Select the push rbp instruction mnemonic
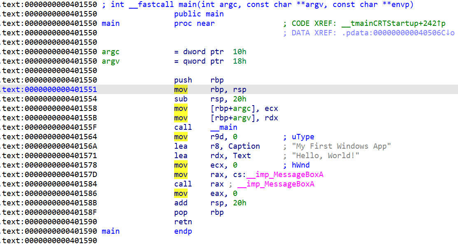 point(183,80)
